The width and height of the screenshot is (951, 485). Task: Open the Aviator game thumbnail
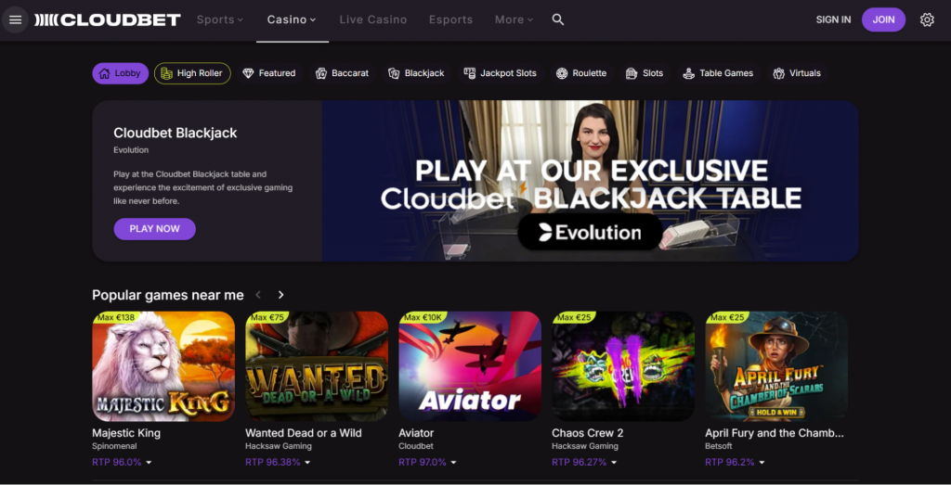(x=470, y=366)
